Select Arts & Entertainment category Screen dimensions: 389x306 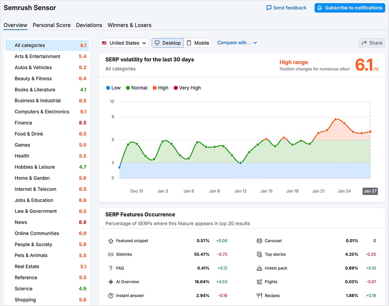(47, 56)
